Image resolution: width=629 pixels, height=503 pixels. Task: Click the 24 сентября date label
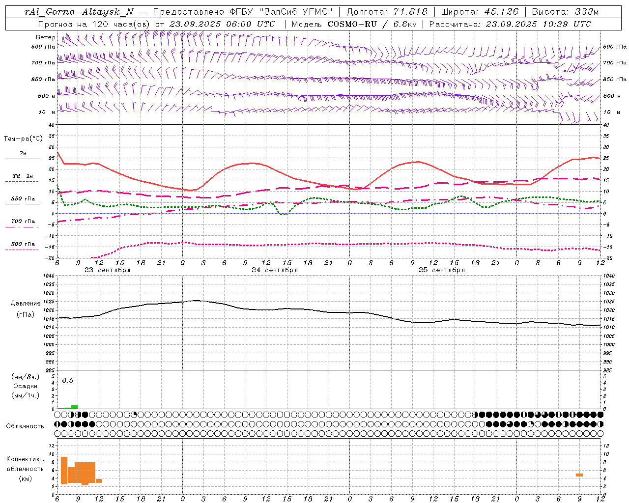click(x=275, y=270)
